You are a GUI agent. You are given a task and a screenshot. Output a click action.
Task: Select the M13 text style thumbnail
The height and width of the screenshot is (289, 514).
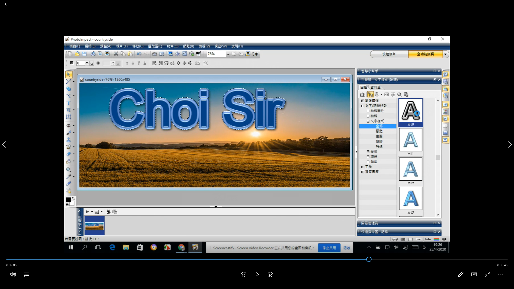tap(411, 198)
